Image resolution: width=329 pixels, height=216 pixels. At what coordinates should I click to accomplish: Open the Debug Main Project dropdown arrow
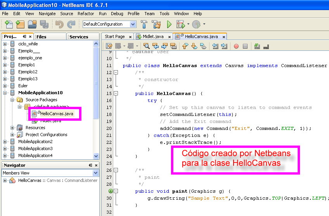pyautogui.click(x=188, y=24)
